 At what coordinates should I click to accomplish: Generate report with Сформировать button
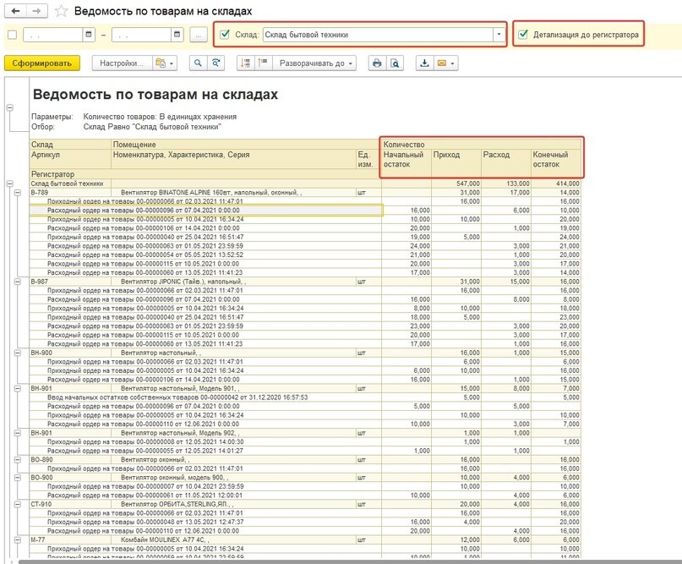[42, 63]
